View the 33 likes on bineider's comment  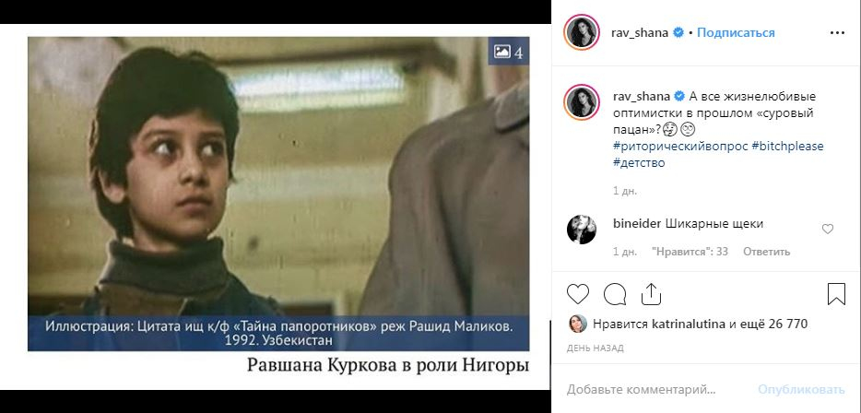690,252
